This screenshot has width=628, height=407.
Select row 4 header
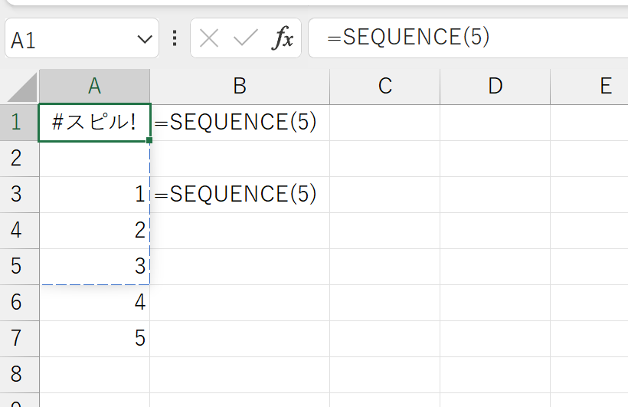[19, 231]
